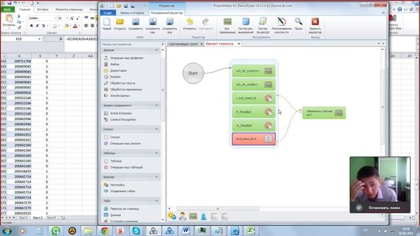Click the Сохранить как ribbon icon

[153, 26]
